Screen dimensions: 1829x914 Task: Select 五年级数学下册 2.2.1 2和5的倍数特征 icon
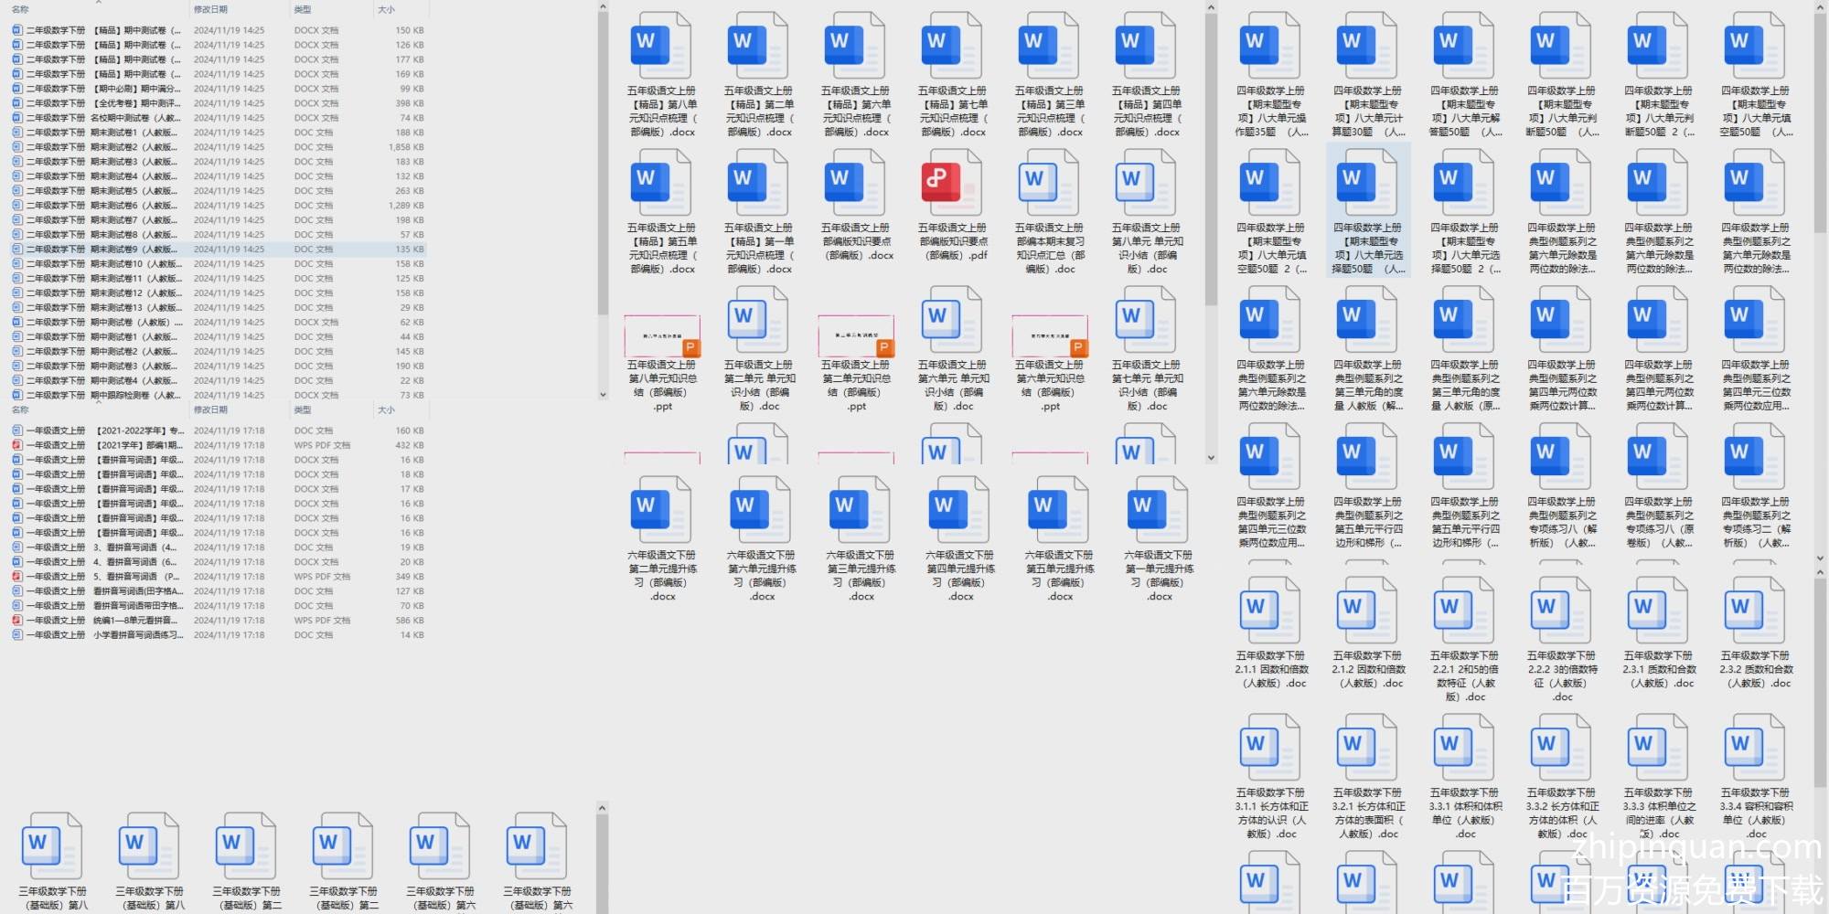pos(1464,610)
